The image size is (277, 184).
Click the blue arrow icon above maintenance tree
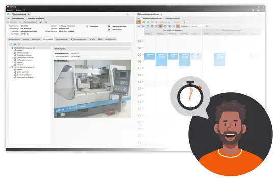[15, 44]
